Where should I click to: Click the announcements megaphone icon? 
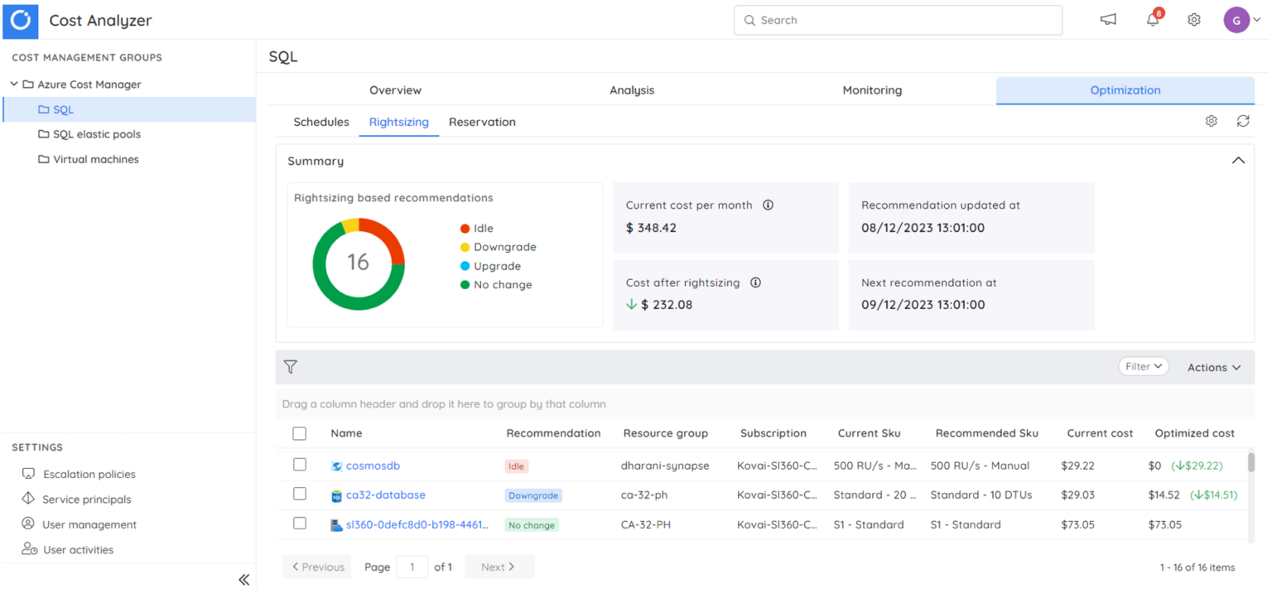click(x=1108, y=19)
